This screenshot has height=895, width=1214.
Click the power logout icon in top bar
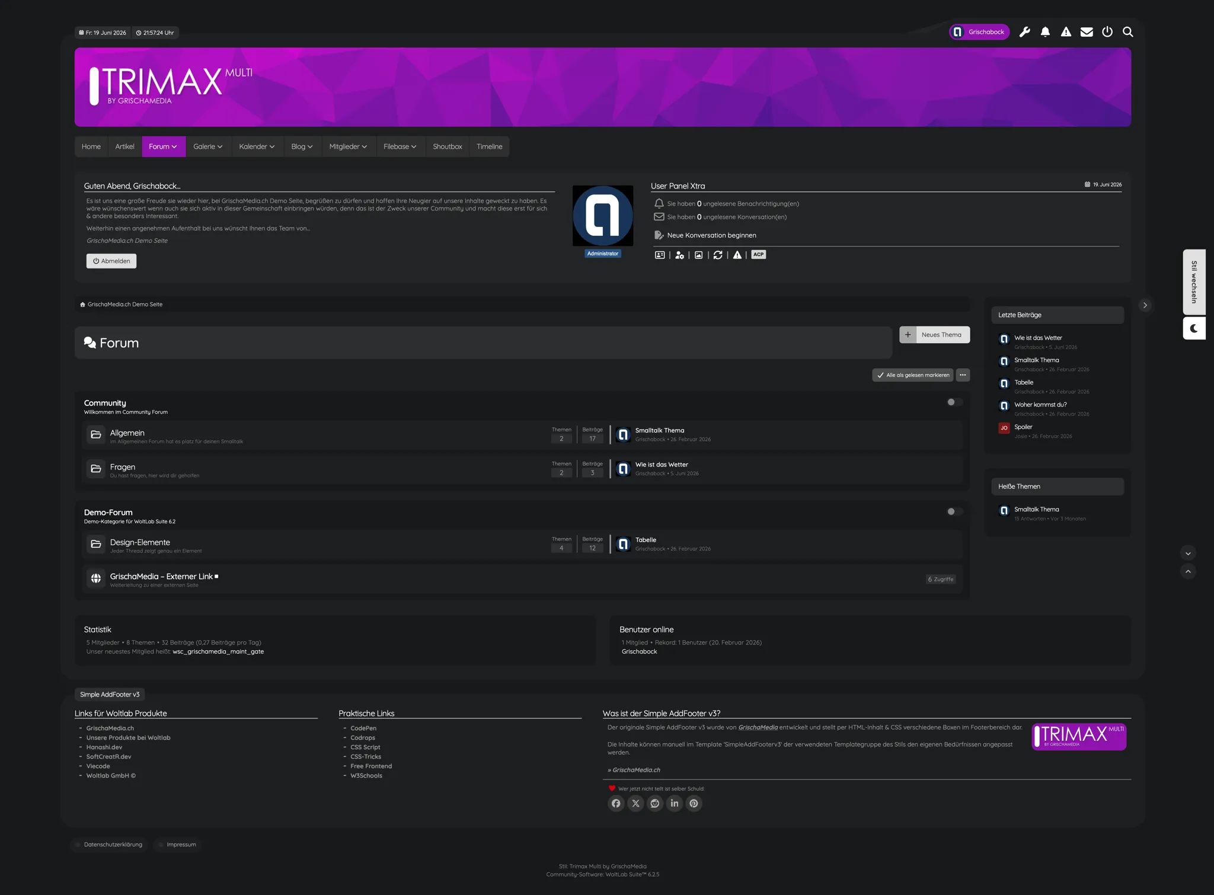coord(1107,32)
